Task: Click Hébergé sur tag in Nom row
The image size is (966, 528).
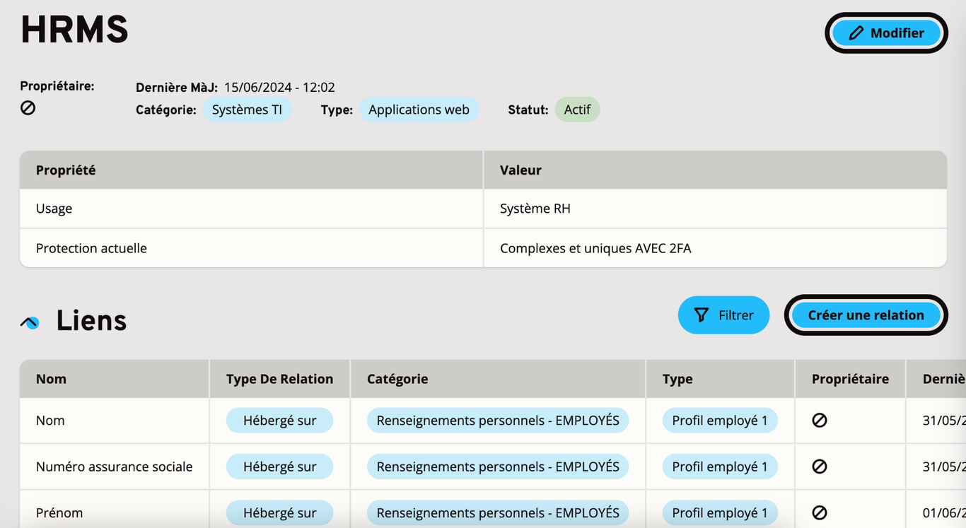Action: pos(279,421)
